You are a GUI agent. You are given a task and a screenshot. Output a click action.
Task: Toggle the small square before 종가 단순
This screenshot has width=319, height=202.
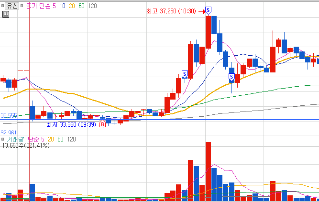click(x=22, y=6)
